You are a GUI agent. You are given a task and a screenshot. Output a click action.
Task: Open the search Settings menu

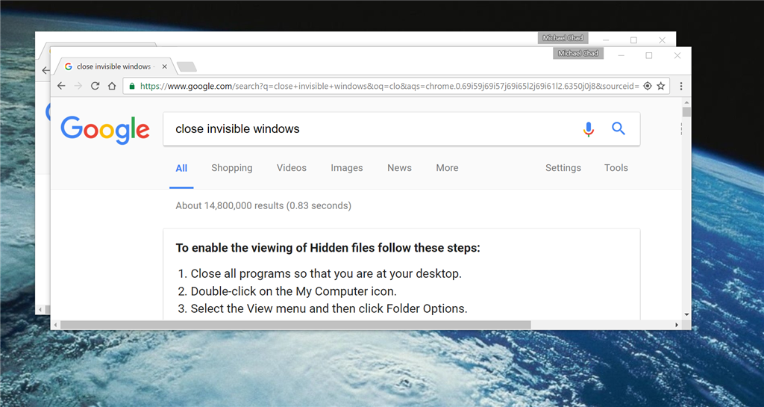[563, 168]
